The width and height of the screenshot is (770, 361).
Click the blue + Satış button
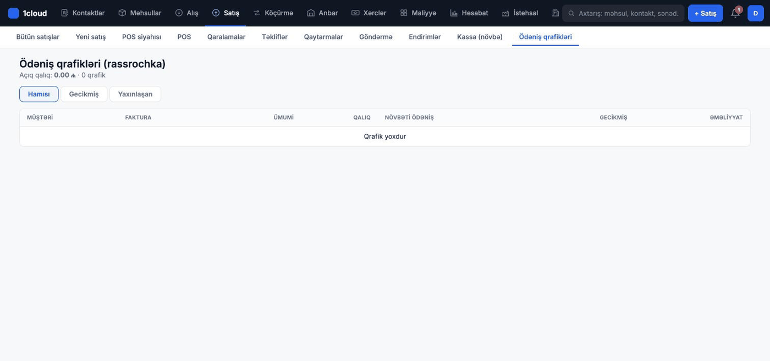[x=705, y=13]
